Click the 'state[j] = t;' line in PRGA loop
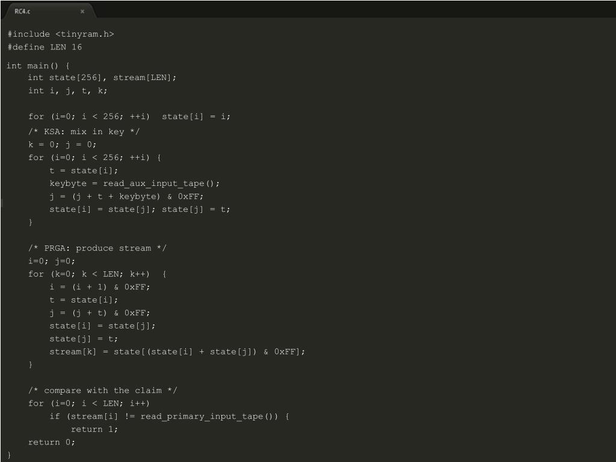The width and height of the screenshot is (616, 462). pos(84,339)
